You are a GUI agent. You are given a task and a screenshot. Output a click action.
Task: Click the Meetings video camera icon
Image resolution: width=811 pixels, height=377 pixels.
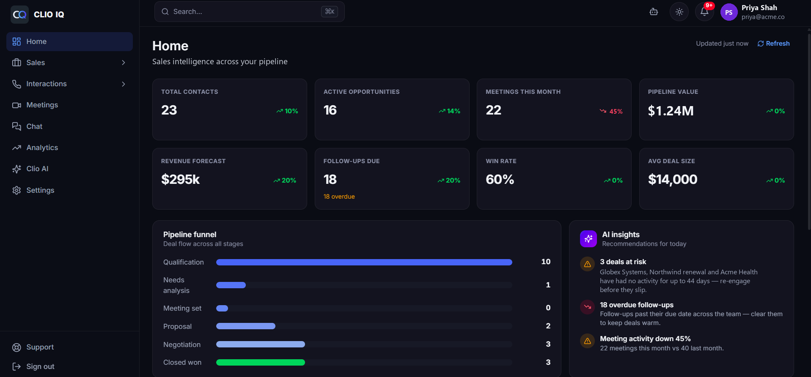tap(16, 105)
